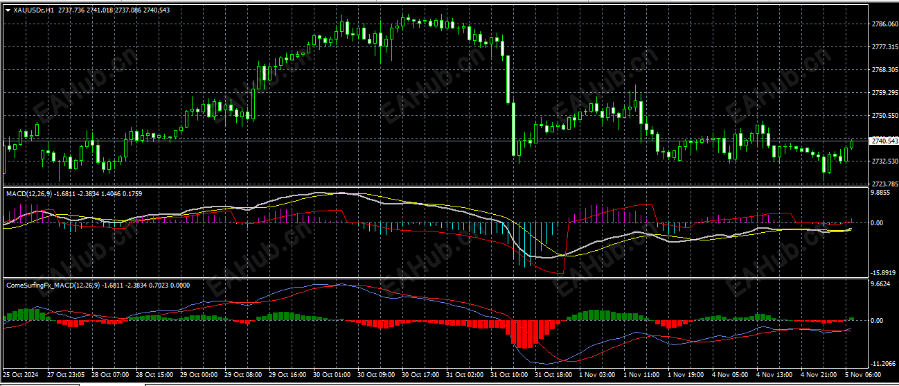Click the 4 Nov 13:00 time label
The height and width of the screenshot is (386, 899).
click(774, 374)
